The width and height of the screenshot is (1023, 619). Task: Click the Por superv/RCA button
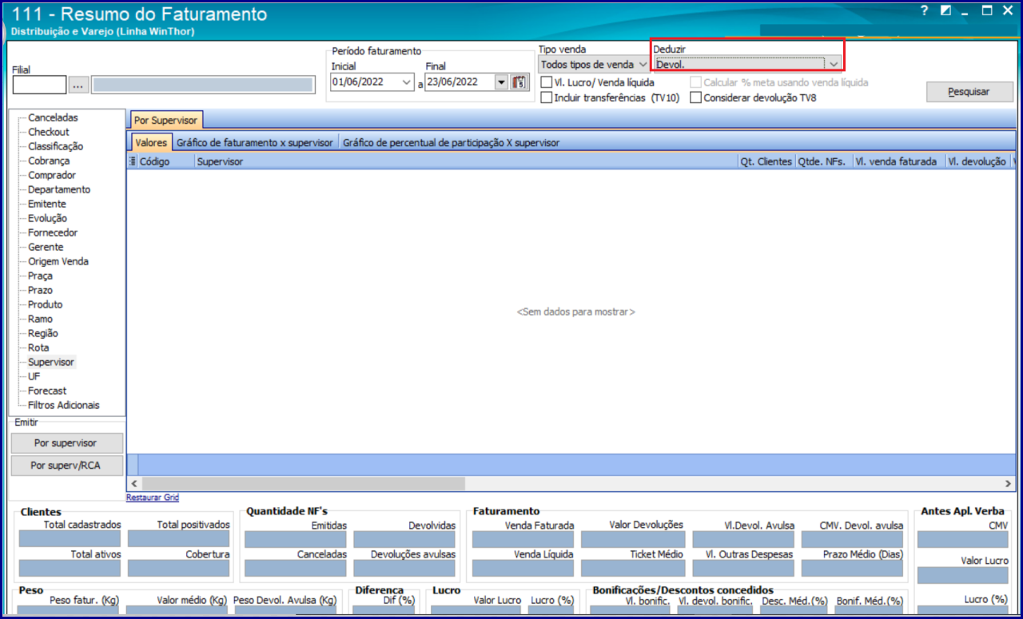pos(67,466)
